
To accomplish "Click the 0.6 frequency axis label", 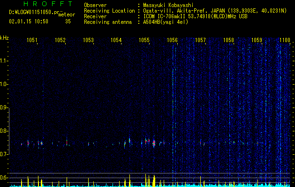I will coord(3,178).
